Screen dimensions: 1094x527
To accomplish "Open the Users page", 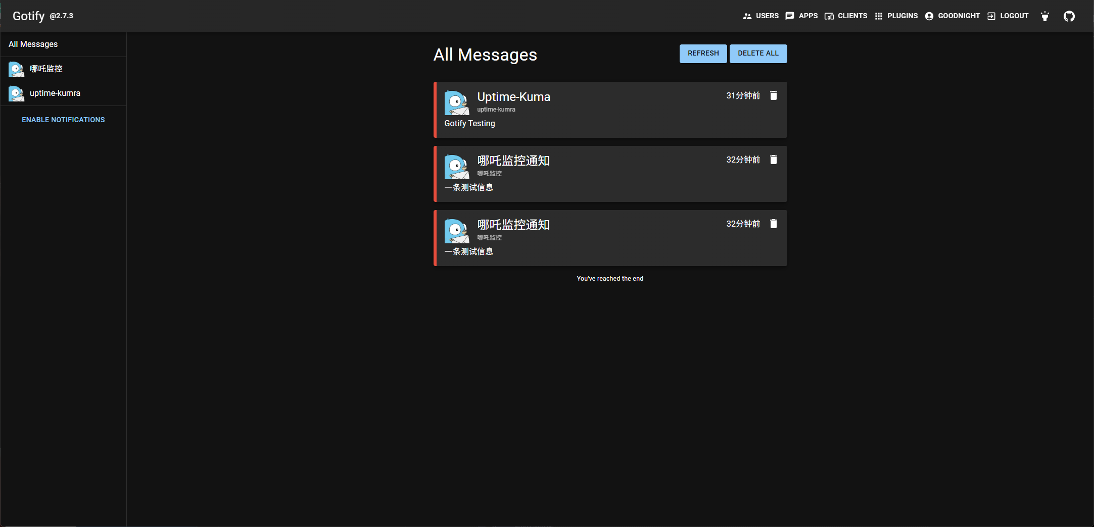I will [x=760, y=16].
